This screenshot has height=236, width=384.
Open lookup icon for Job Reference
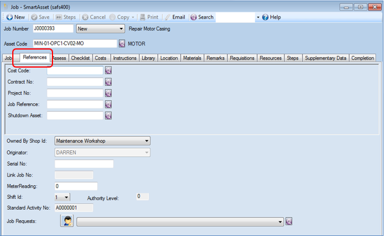pos(108,104)
